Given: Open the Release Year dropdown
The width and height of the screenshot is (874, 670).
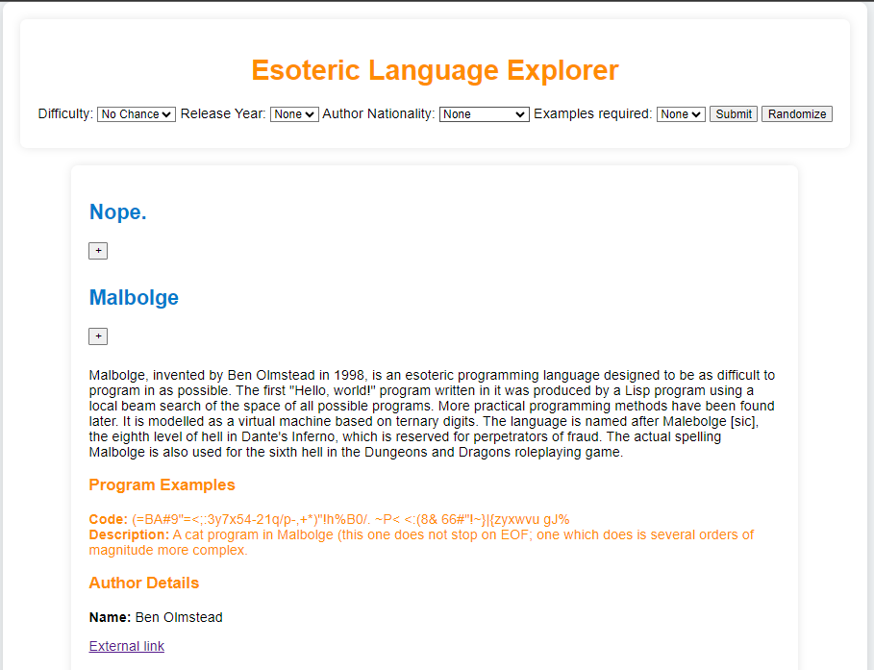Looking at the screenshot, I should coord(294,114).
